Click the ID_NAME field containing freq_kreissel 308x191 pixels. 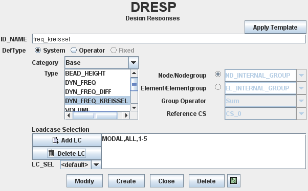[x=169, y=39]
